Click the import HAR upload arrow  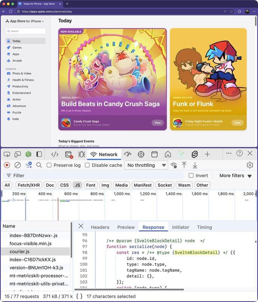coord(184,165)
